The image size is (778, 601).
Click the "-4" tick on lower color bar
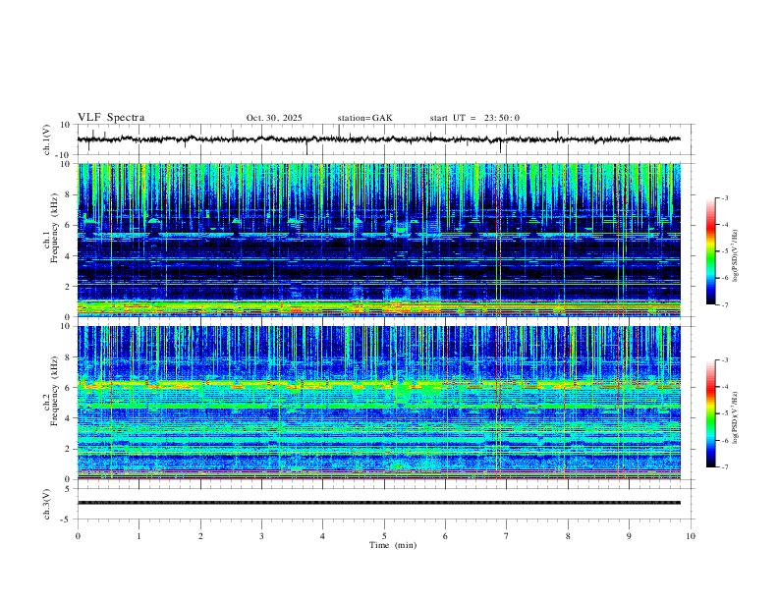(724, 387)
